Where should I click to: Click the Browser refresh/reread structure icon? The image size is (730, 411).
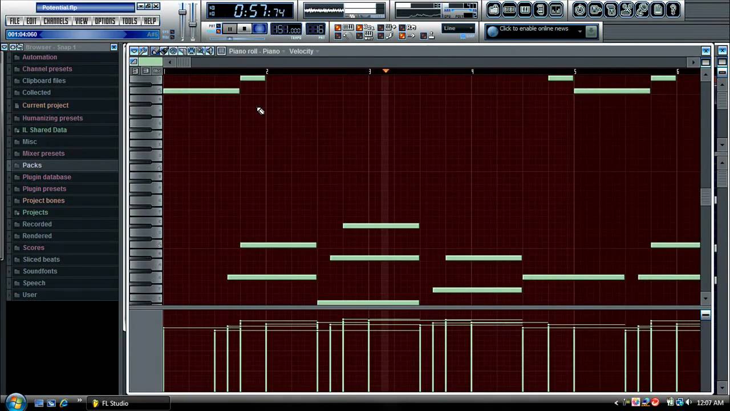point(20,47)
